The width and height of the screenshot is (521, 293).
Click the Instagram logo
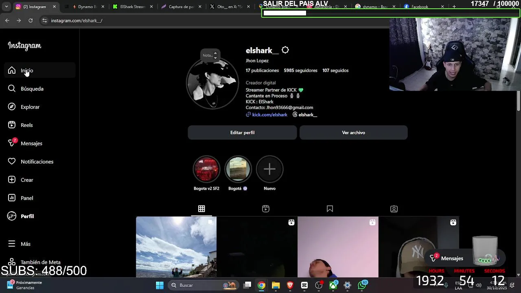(24, 46)
